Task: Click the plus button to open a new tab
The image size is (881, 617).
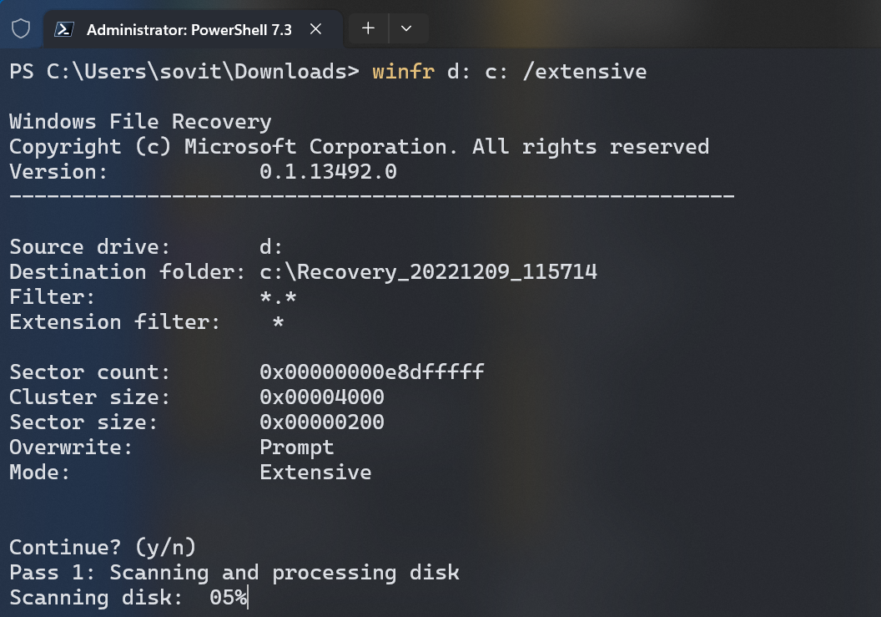Action: [367, 28]
